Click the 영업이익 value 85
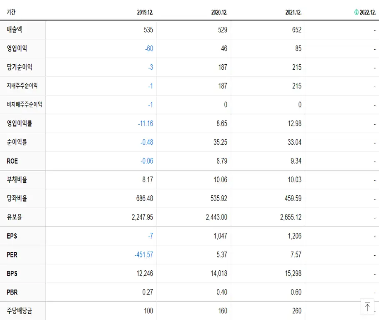Screen dimensions: 379x320 tap(298, 48)
